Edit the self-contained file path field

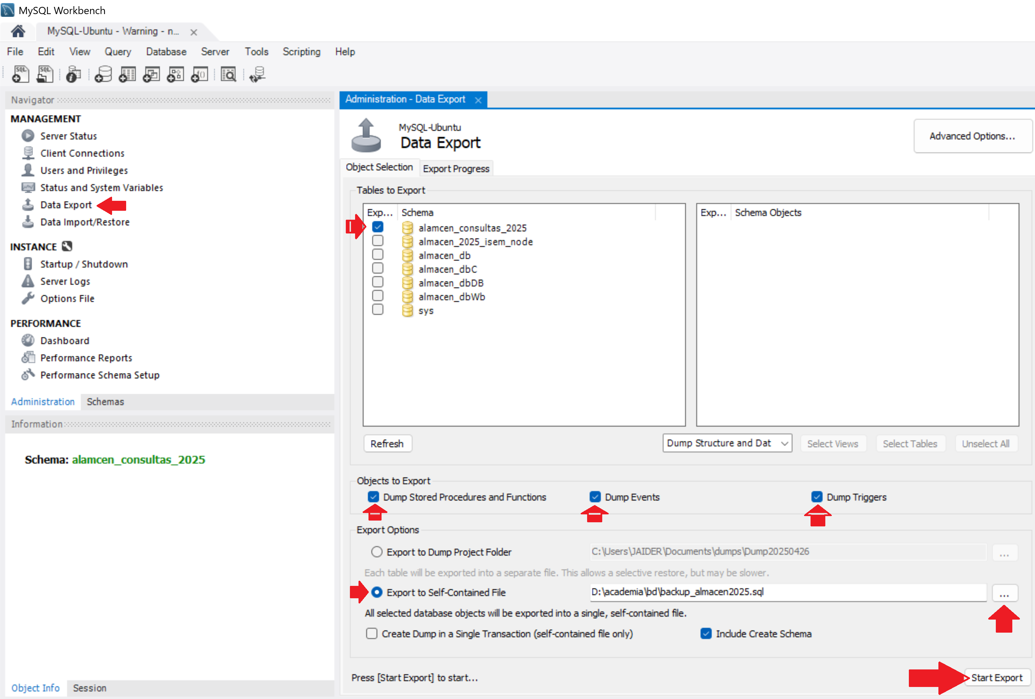(788, 593)
